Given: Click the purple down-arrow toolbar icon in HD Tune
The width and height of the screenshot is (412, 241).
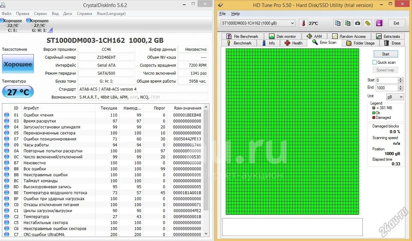Looking at the screenshot, I should [379, 23].
